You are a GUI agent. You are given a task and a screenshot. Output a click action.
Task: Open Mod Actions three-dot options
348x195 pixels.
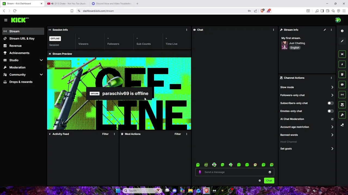click(187, 134)
